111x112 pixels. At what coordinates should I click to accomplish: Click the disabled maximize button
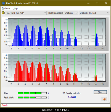[97, 3]
